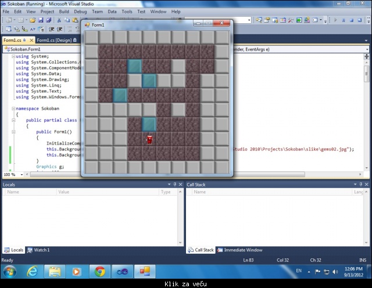The height and width of the screenshot is (288, 372).
Task: Open the Project menu
Action: tap(47, 12)
